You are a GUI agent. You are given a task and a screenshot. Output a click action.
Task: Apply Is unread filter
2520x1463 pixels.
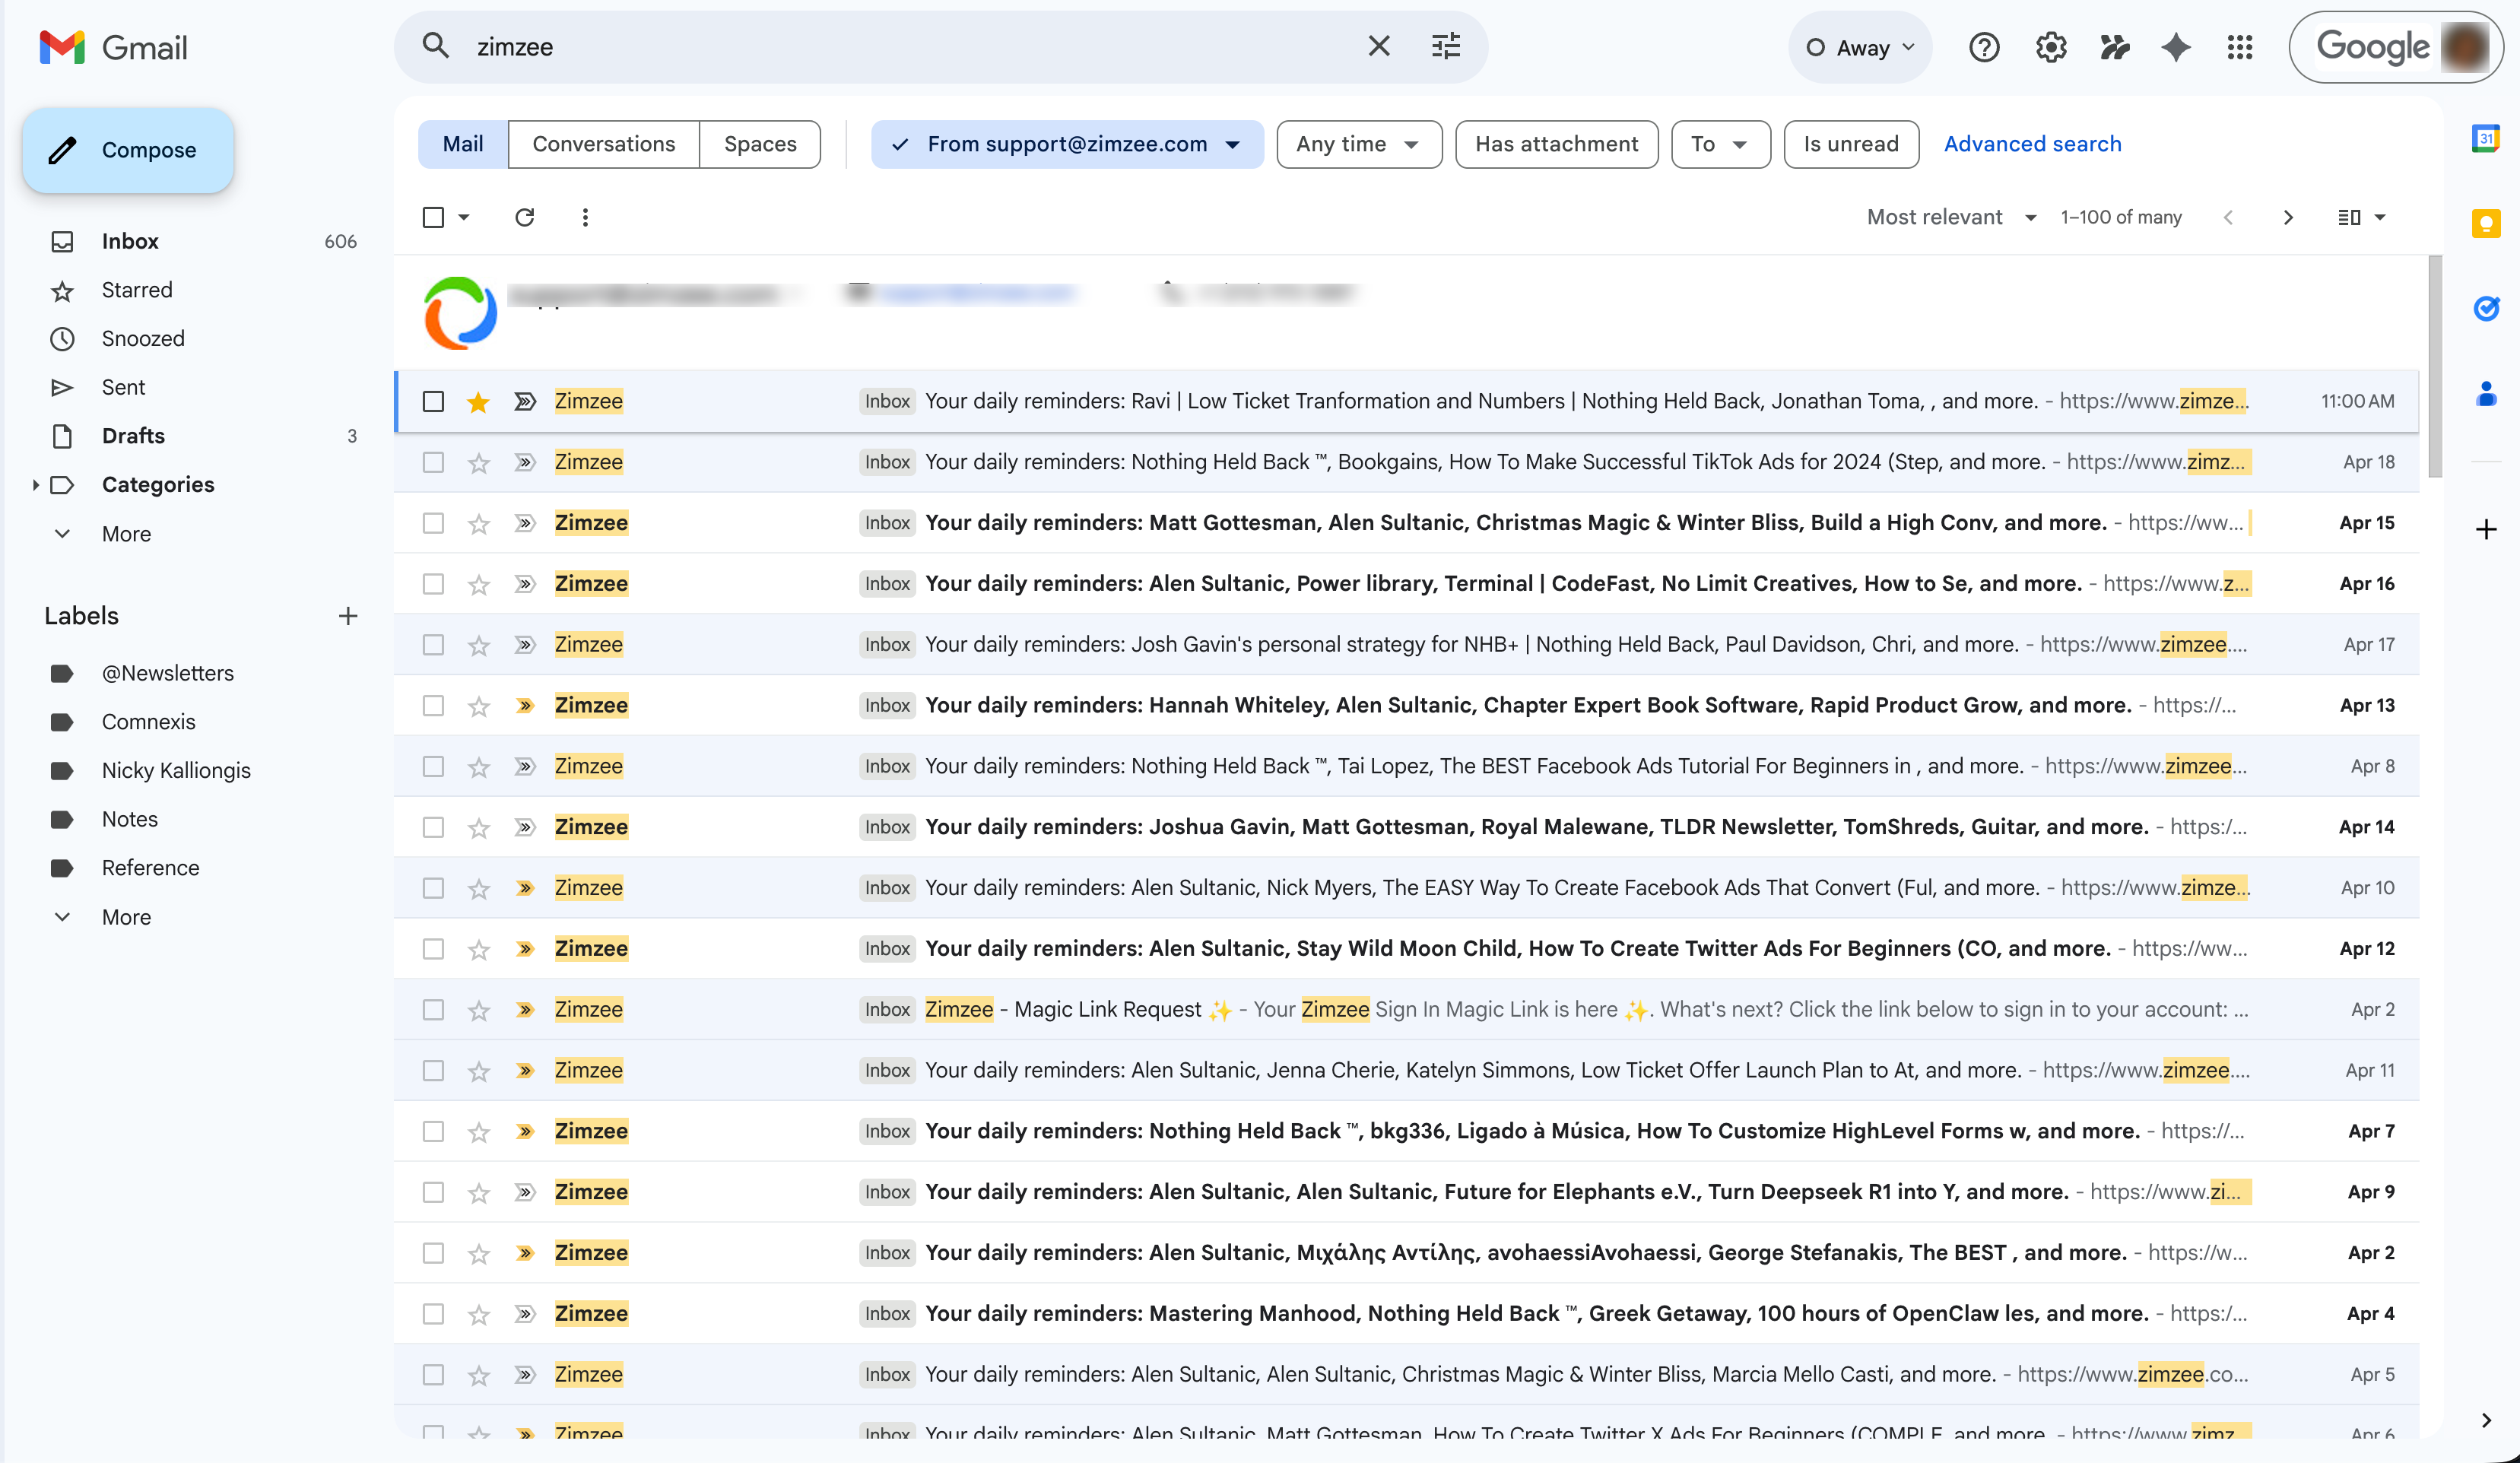coord(1851,144)
